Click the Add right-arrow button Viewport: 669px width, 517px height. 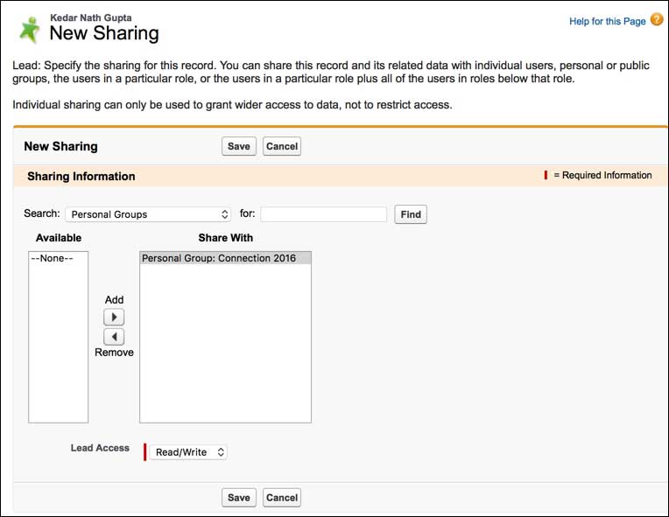coord(114,318)
